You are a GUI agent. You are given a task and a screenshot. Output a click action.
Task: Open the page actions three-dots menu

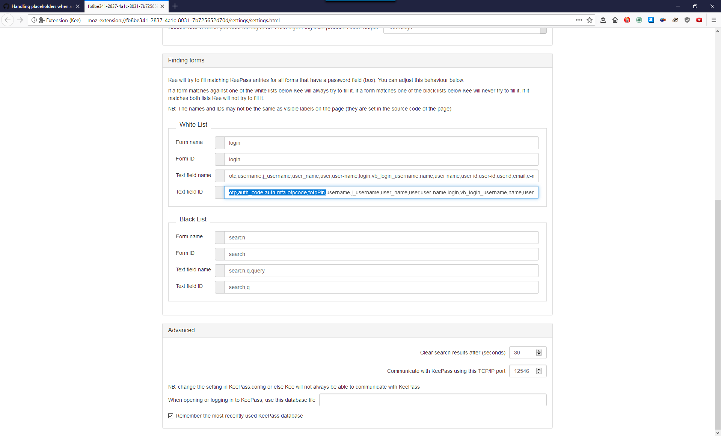579,20
